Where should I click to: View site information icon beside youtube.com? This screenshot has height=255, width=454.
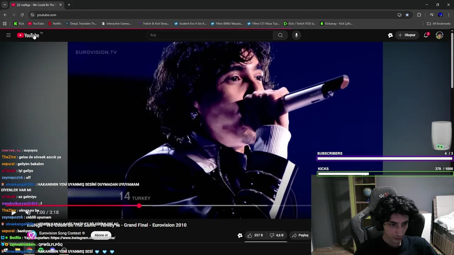pyautogui.click(x=32, y=15)
